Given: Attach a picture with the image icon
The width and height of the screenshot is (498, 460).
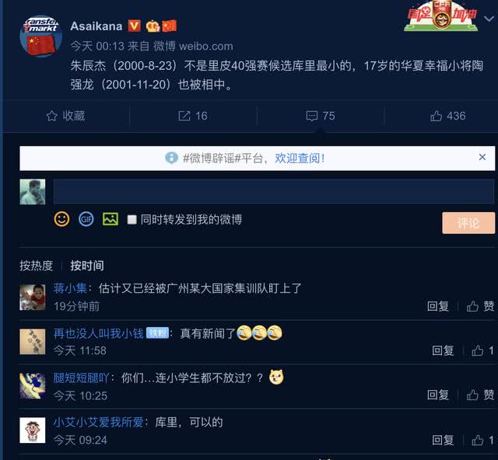Looking at the screenshot, I should (110, 219).
